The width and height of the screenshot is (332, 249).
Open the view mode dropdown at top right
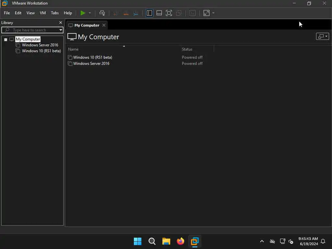coord(322,36)
